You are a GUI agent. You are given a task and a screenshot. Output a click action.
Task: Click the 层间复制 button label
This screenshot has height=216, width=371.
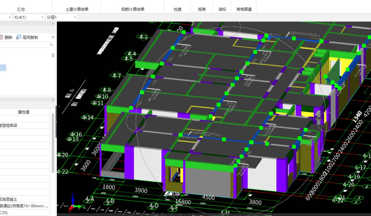30,37
